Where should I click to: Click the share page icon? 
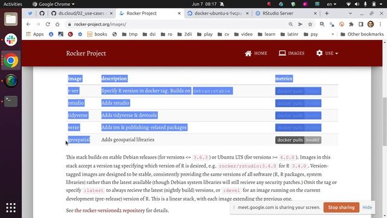click(x=301, y=24)
